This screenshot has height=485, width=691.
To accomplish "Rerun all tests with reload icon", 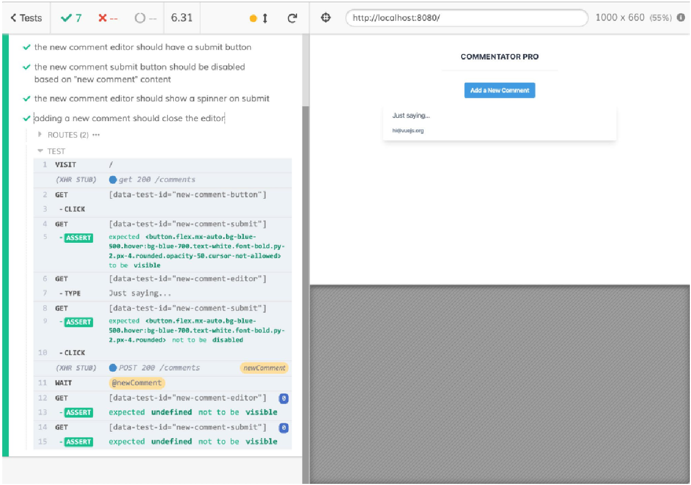I will [293, 18].
